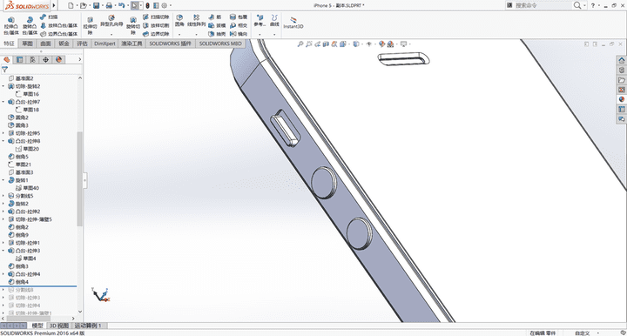Open the DimXpertManager crosshair tab icon
Image resolution: width=627 pixels, height=336 pixels.
[45, 59]
